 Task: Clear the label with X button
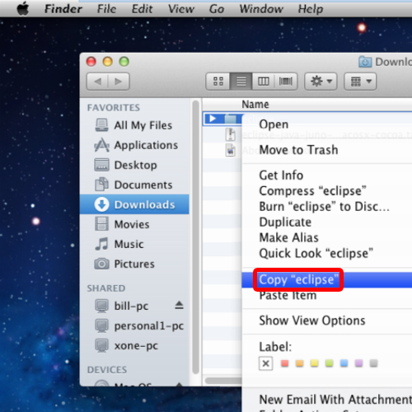point(265,363)
